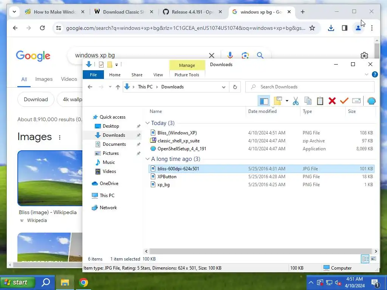Screen dimensions: 387x290
Task: Open Customize Quick Access Toolbar dropdown
Action: pos(116,65)
